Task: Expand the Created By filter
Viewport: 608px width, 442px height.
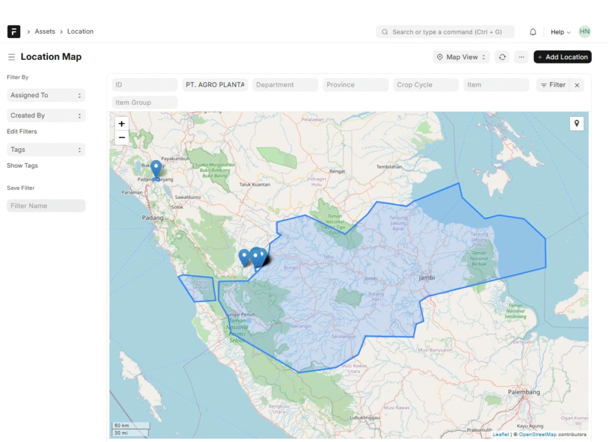Action: (46, 116)
